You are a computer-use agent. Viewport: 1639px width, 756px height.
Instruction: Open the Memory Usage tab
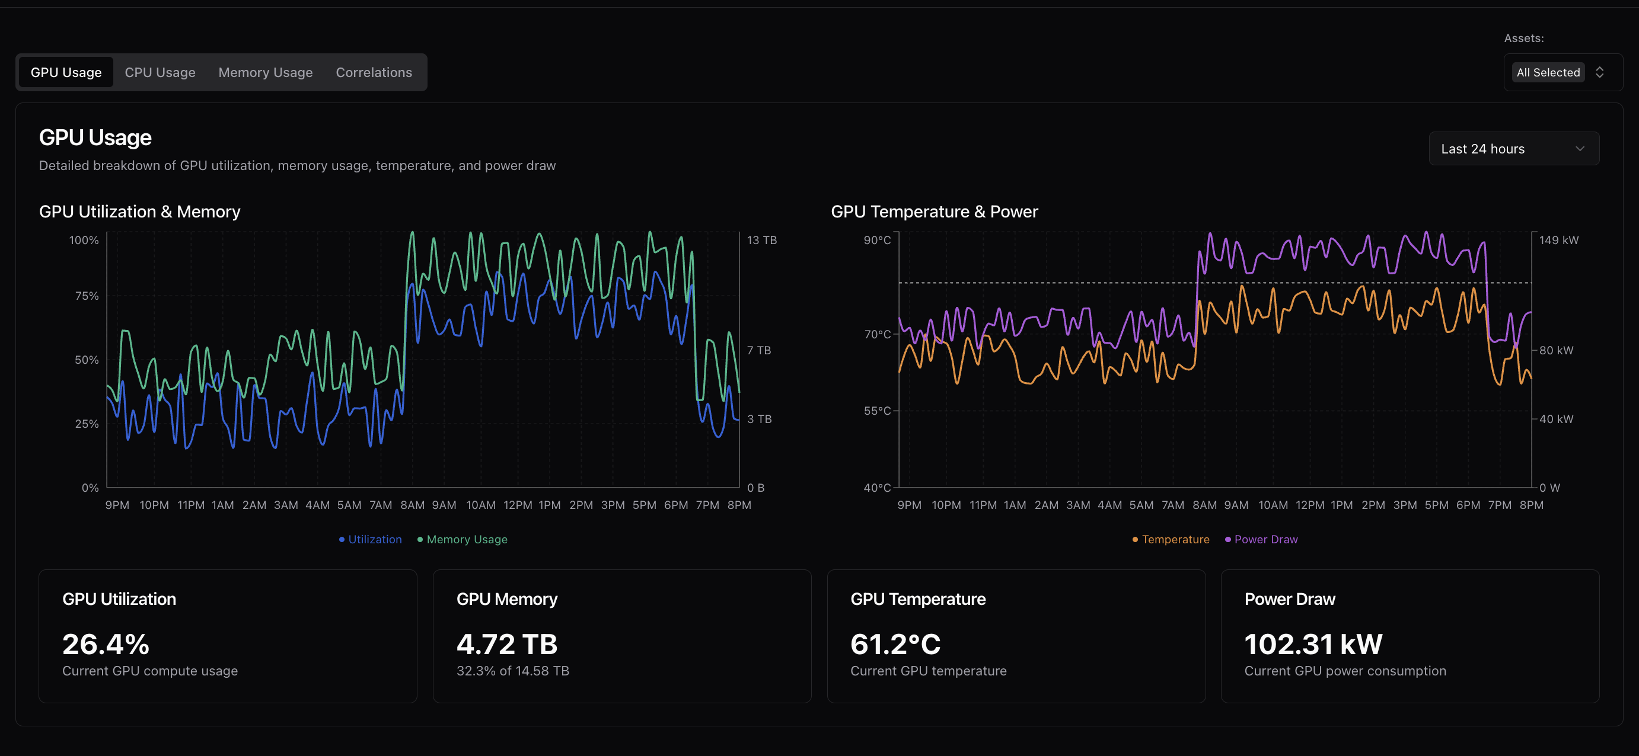point(264,72)
